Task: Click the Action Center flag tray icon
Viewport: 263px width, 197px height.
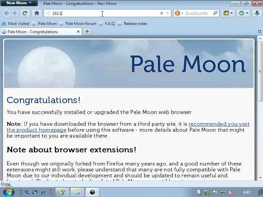Action: coord(215,192)
